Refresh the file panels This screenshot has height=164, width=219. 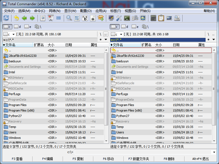coord(5,18)
